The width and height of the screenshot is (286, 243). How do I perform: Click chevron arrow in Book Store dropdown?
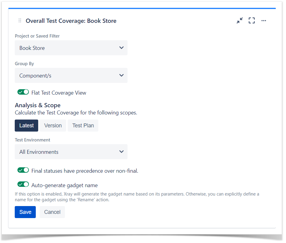click(x=121, y=48)
